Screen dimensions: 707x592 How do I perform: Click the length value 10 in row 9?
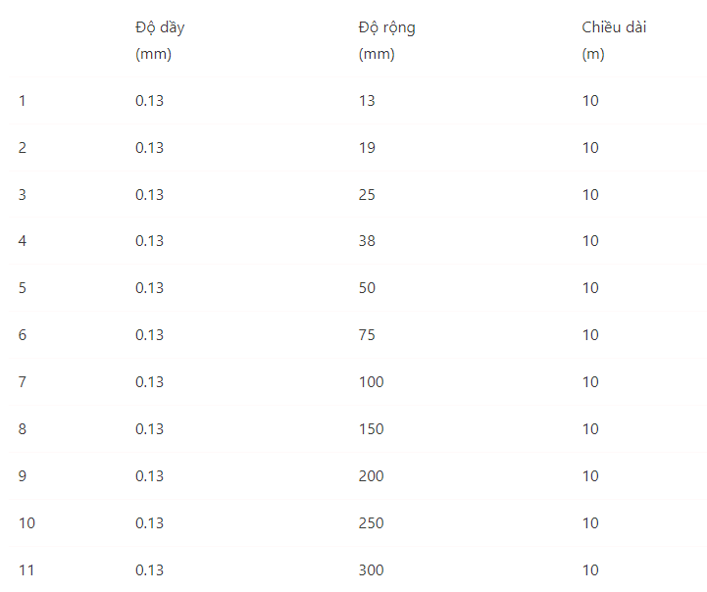click(590, 476)
